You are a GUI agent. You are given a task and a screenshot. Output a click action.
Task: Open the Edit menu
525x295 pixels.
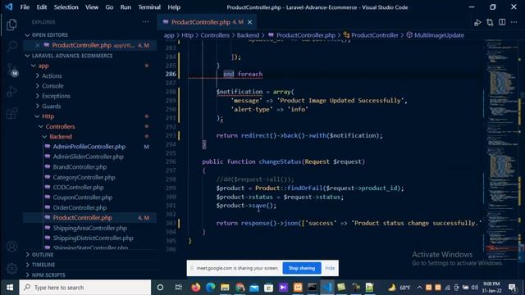pos(42,7)
